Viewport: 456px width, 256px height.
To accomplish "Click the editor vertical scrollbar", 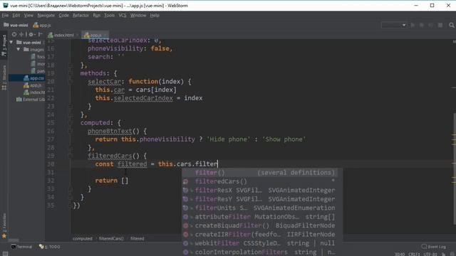I will [x=454, y=169].
